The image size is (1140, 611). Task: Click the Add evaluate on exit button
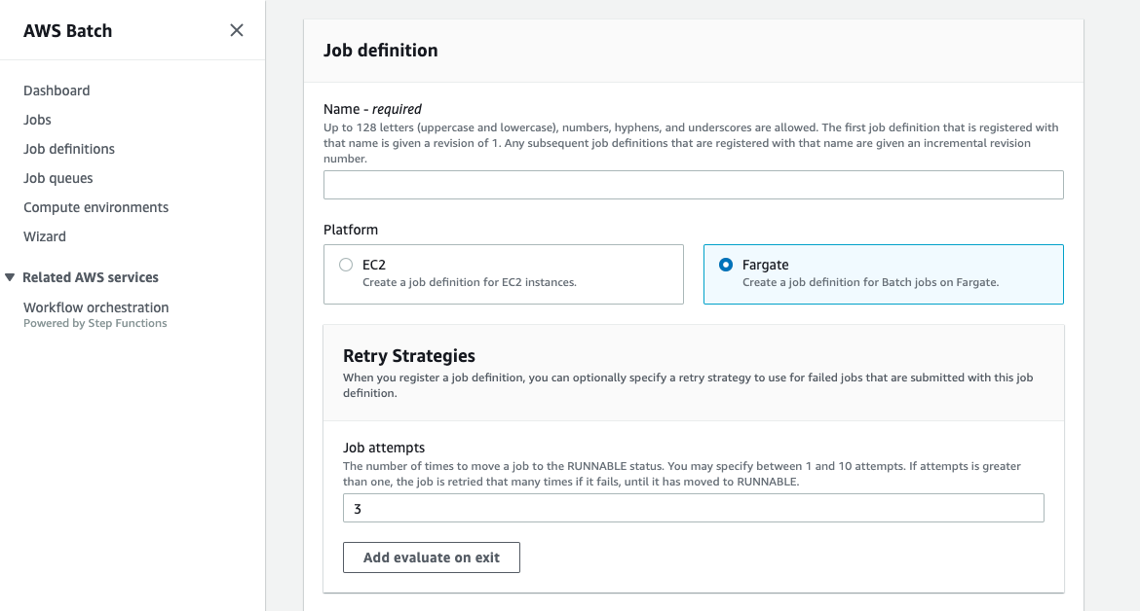pos(432,557)
